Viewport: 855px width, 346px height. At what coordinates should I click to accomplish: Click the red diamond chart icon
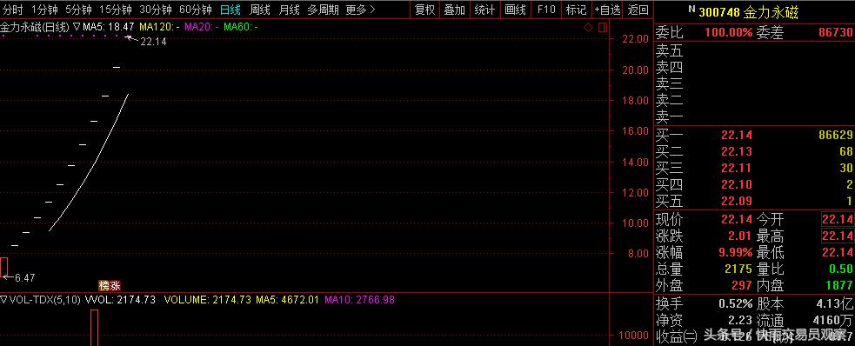point(588,27)
